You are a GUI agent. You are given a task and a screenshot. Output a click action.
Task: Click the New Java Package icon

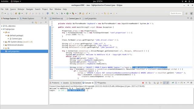[x=16, y=13]
